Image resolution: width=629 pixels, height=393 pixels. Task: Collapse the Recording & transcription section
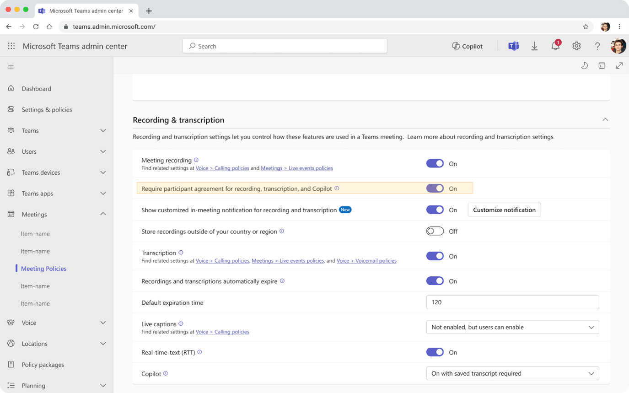(x=605, y=119)
